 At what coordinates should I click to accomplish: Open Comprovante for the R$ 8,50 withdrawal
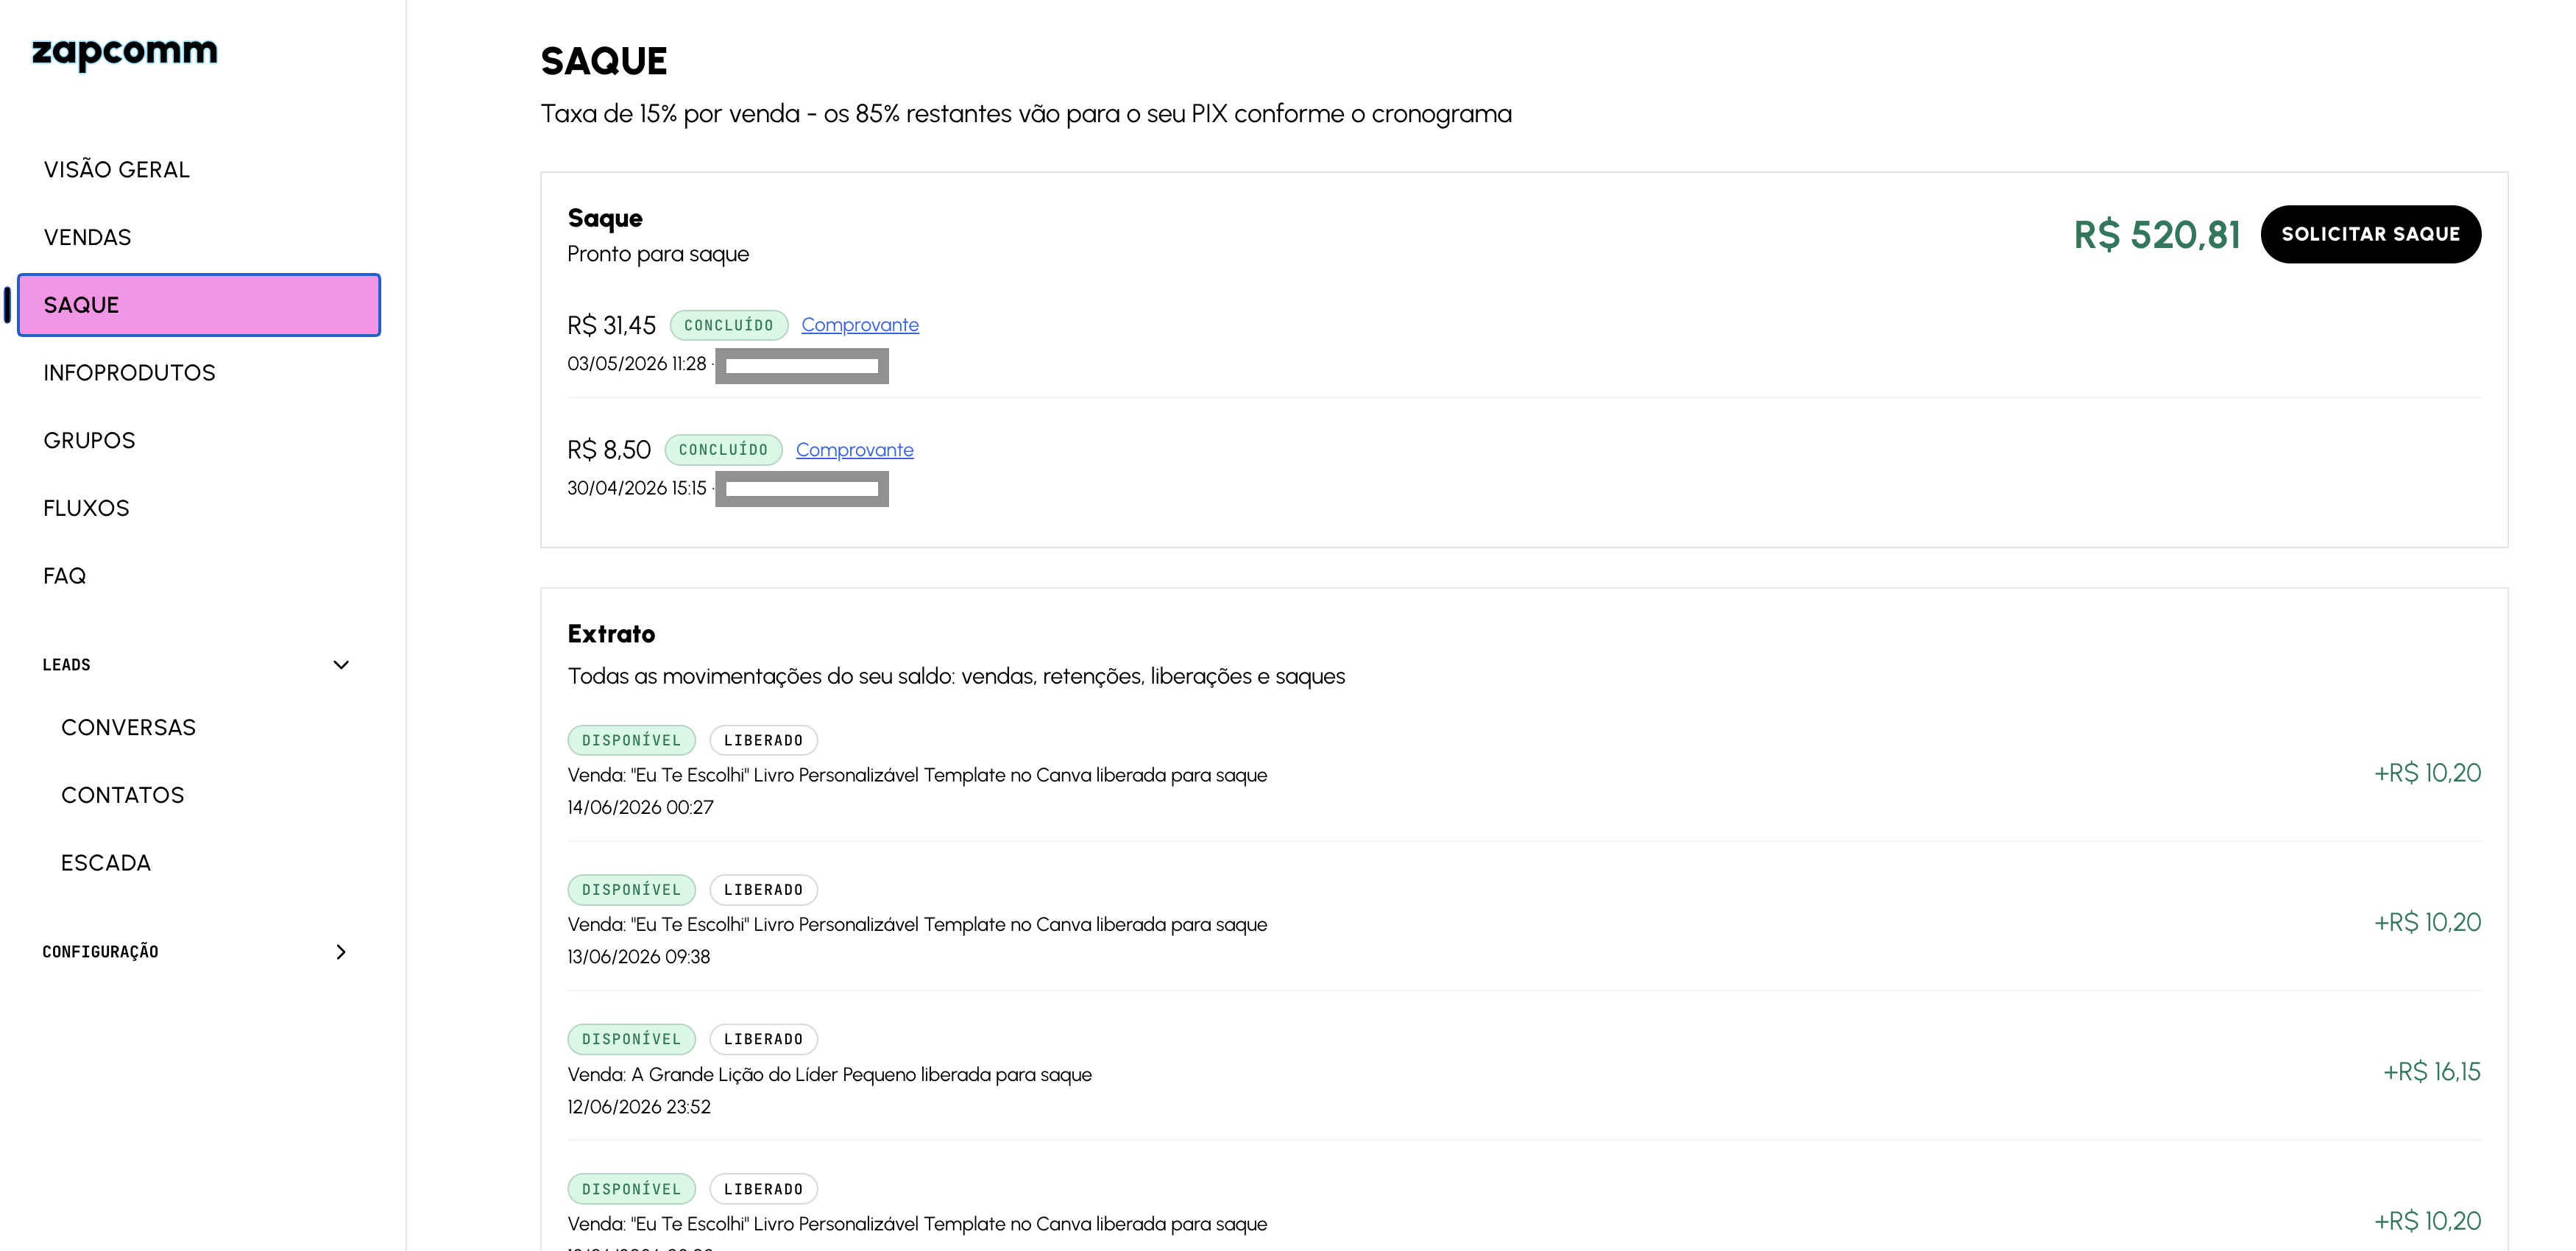(855, 450)
